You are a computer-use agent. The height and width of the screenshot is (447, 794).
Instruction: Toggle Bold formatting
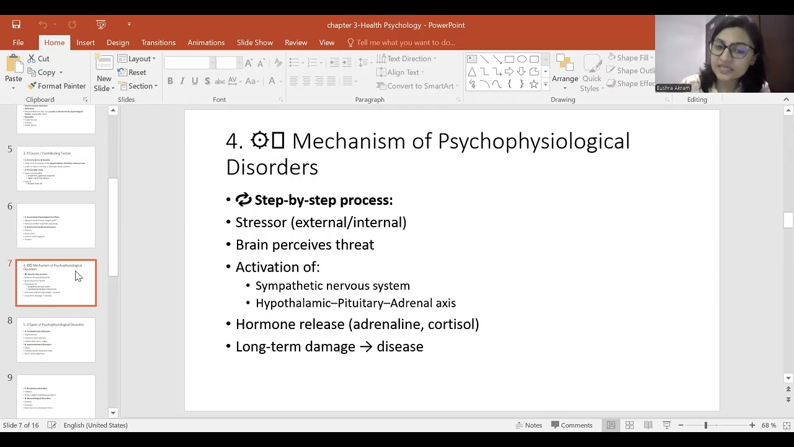tap(170, 81)
